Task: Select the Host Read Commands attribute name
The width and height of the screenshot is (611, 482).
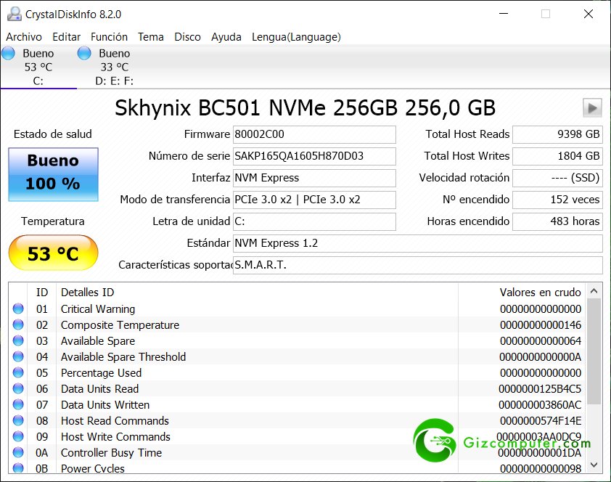Action: (x=115, y=421)
